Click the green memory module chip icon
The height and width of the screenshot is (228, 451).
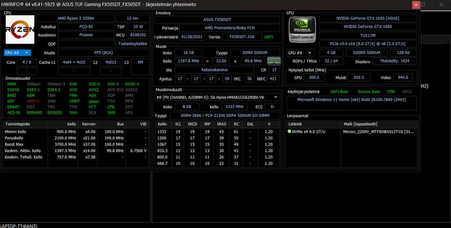(x=273, y=61)
